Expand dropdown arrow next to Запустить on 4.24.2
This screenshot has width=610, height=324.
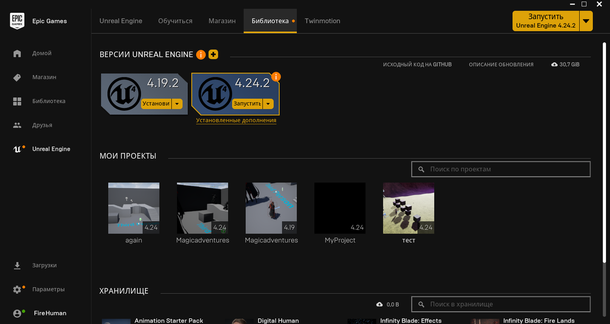(268, 104)
